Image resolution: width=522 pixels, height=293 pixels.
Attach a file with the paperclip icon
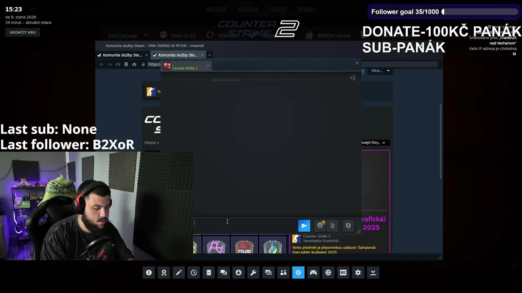pyautogui.click(x=332, y=225)
